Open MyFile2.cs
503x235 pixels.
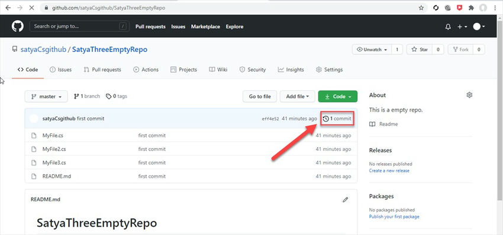54,149
